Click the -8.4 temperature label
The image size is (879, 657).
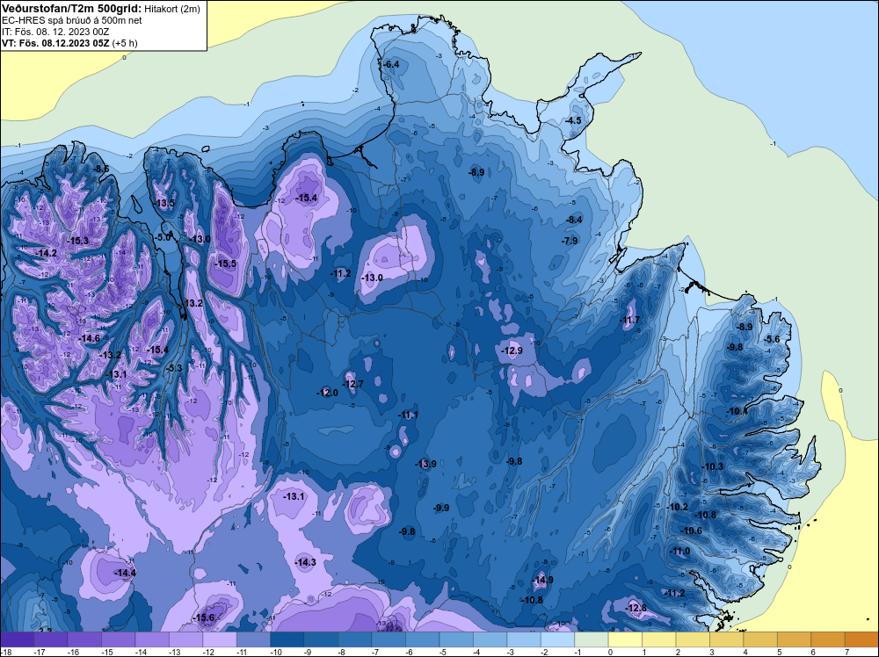pyautogui.click(x=574, y=220)
